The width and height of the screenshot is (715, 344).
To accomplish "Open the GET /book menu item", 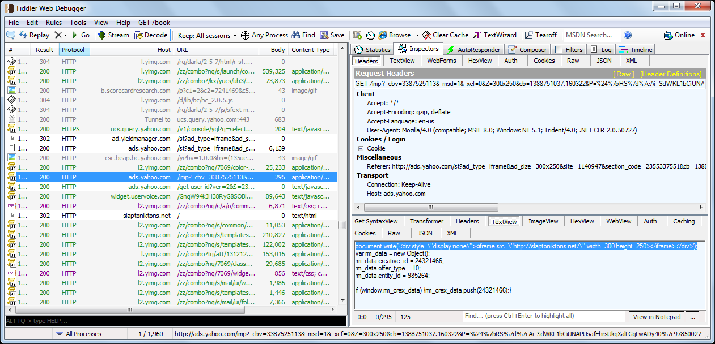I will (x=154, y=23).
